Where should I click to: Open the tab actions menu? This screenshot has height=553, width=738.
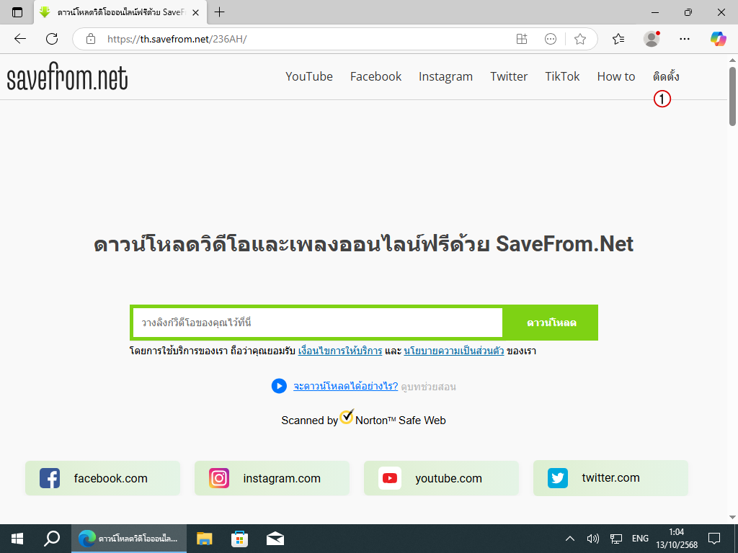pyautogui.click(x=17, y=12)
